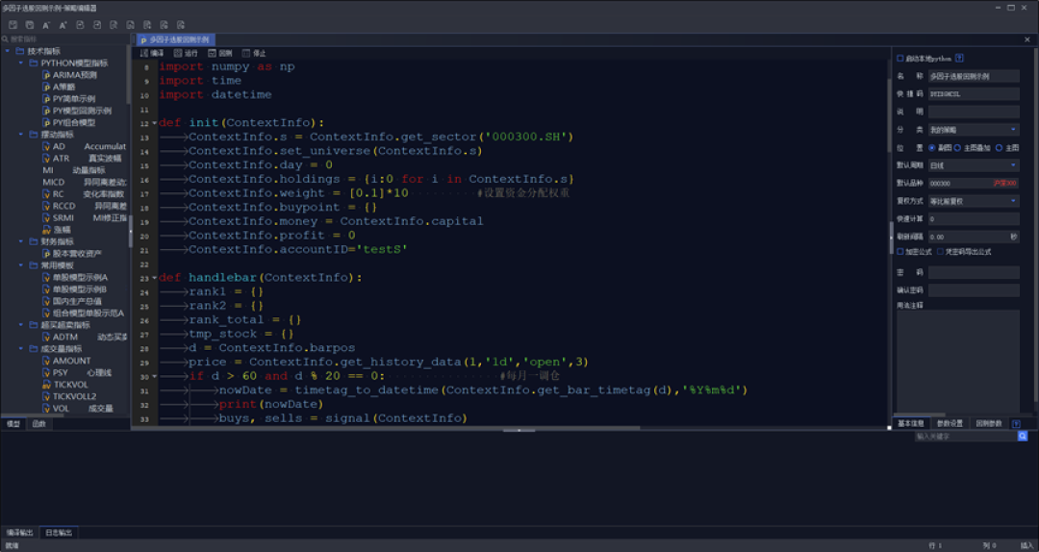Viewport: 1039px width, 552px height.
Task: Select the AD Accumulat indicator
Action: tap(84, 146)
